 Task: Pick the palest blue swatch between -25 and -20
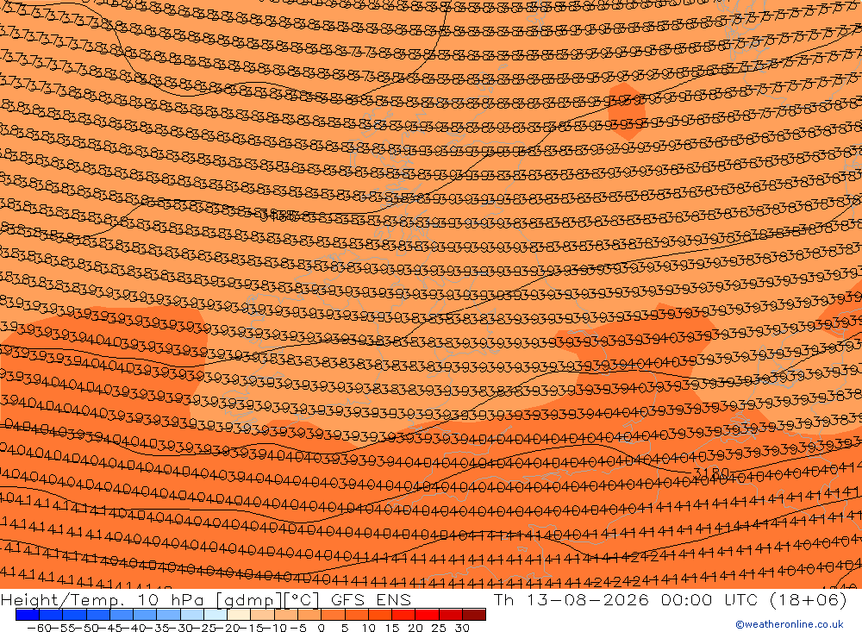[215, 615]
